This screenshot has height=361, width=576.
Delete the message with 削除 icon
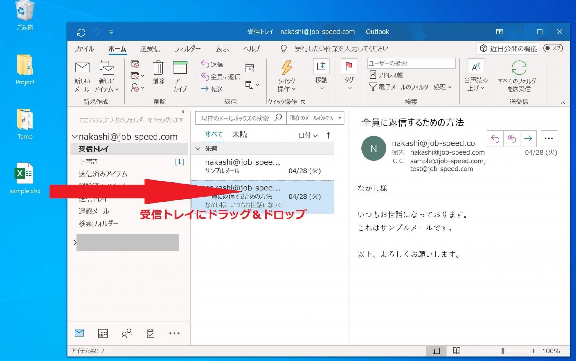coord(158,73)
